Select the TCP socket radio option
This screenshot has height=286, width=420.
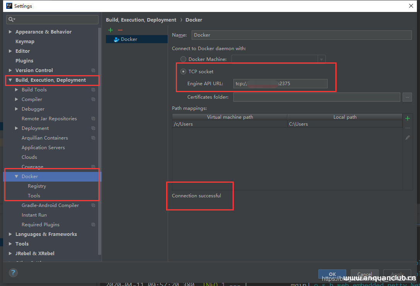click(x=183, y=71)
